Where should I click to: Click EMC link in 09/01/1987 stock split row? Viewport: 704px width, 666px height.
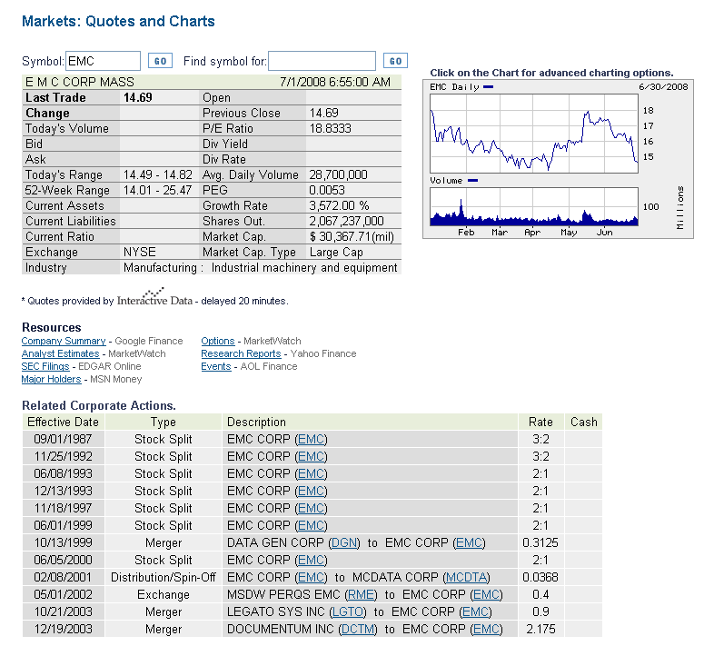point(312,439)
